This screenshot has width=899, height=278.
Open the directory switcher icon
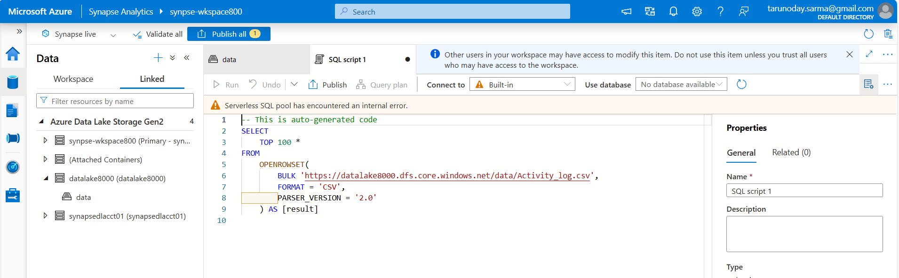(x=650, y=12)
